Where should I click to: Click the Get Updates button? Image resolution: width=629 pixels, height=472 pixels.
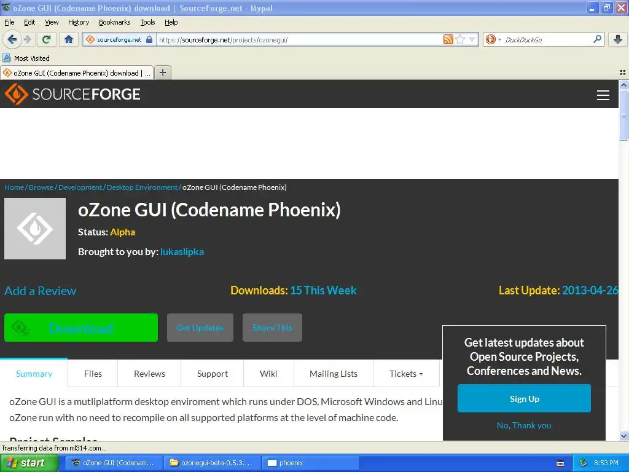[200, 328]
